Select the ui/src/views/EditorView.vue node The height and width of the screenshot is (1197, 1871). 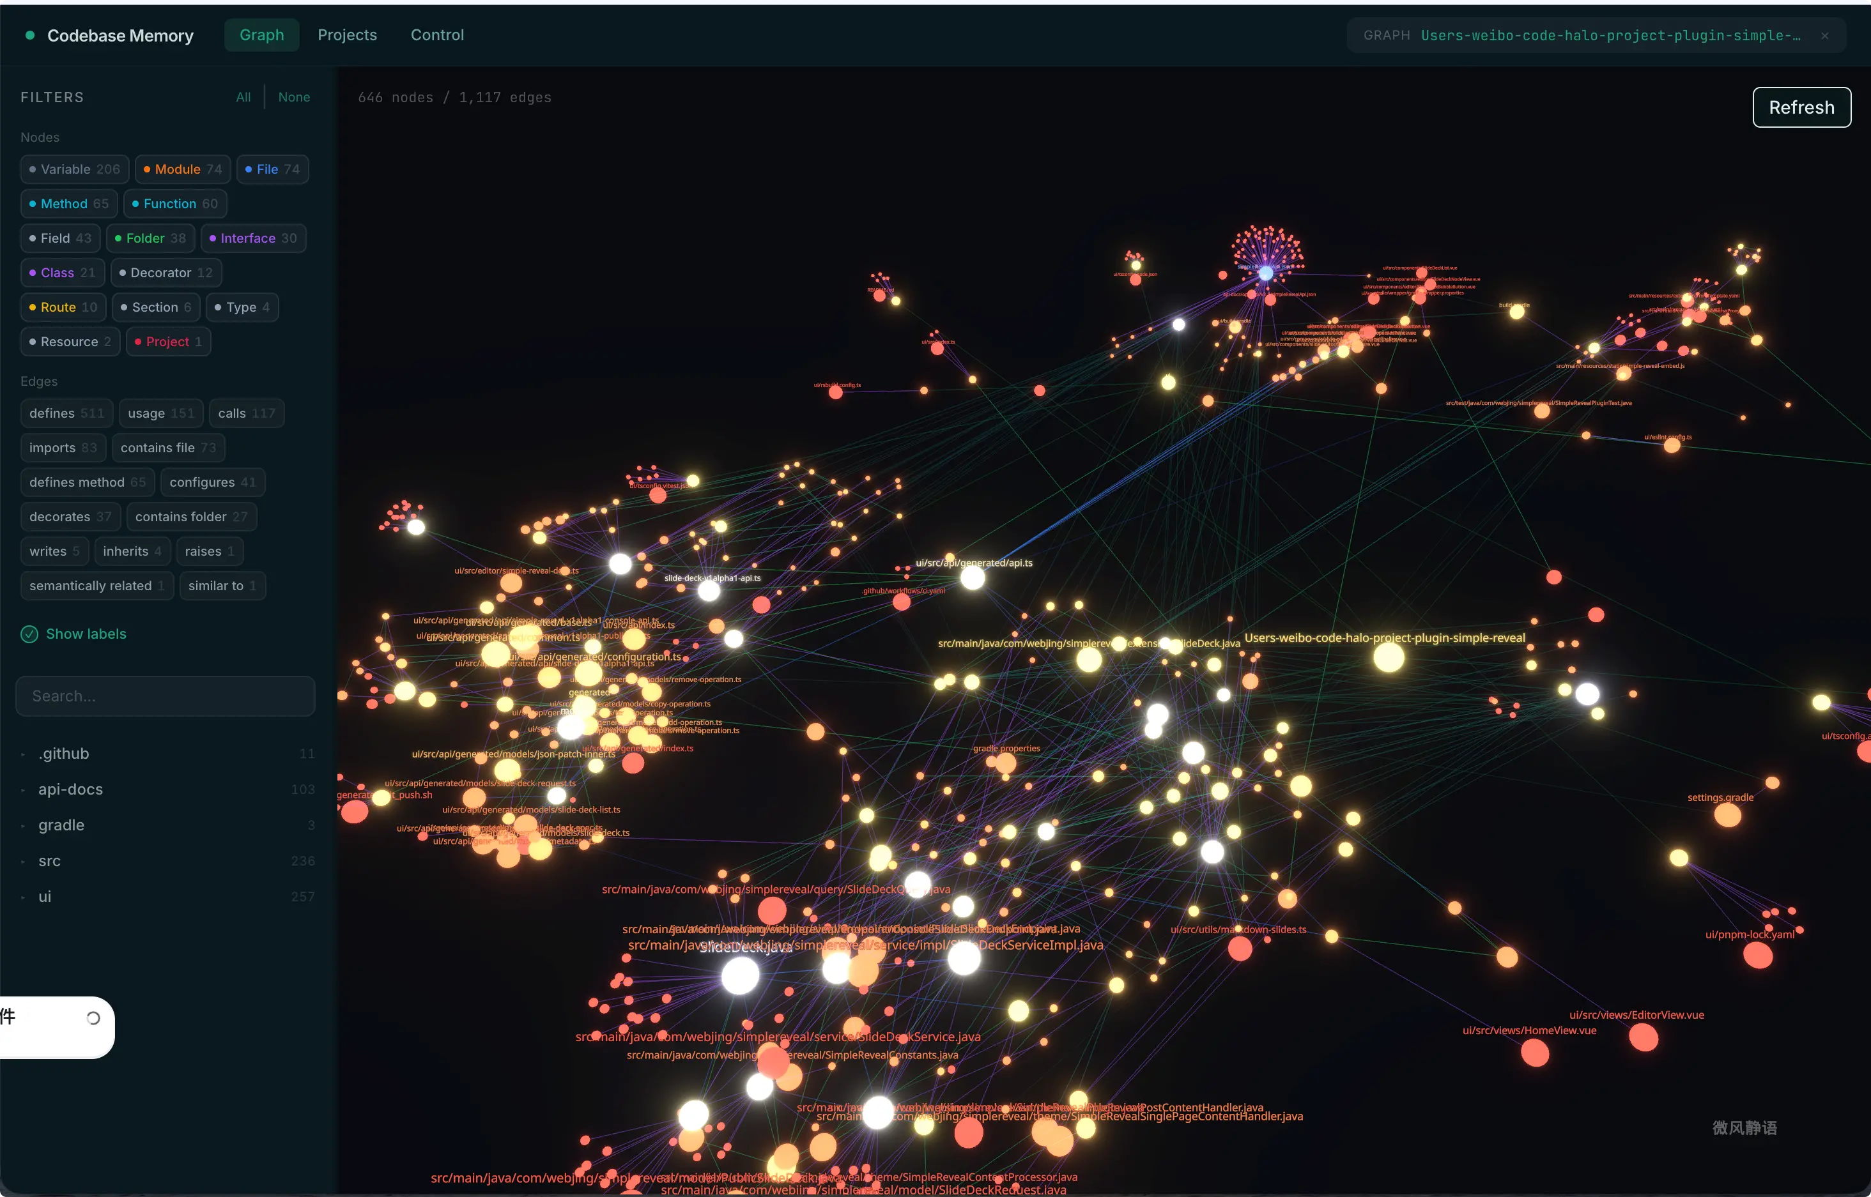pos(1643,1038)
